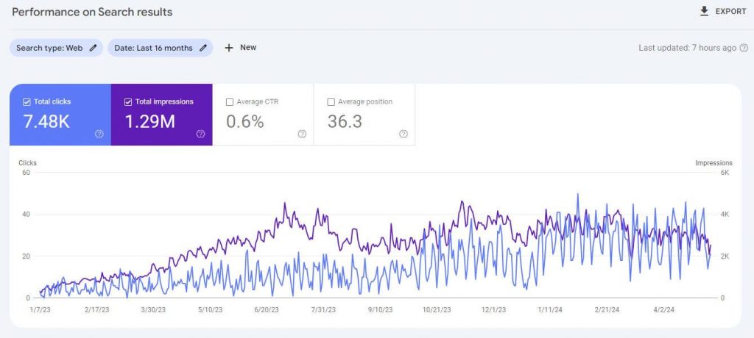Screen dimensions: 754x338
Task: Click chart peak near 6/20/23 date
Action: [x=285, y=204]
